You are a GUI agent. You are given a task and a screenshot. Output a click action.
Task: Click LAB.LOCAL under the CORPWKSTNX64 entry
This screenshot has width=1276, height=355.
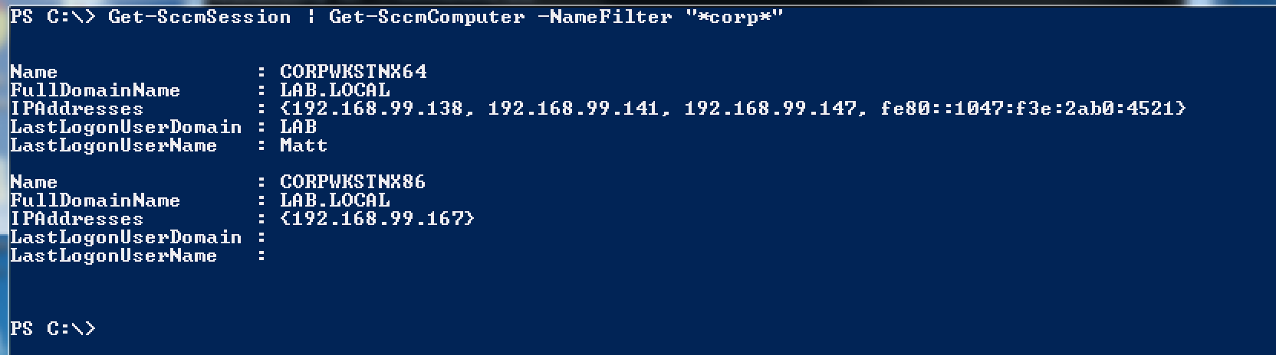pyautogui.click(x=334, y=90)
